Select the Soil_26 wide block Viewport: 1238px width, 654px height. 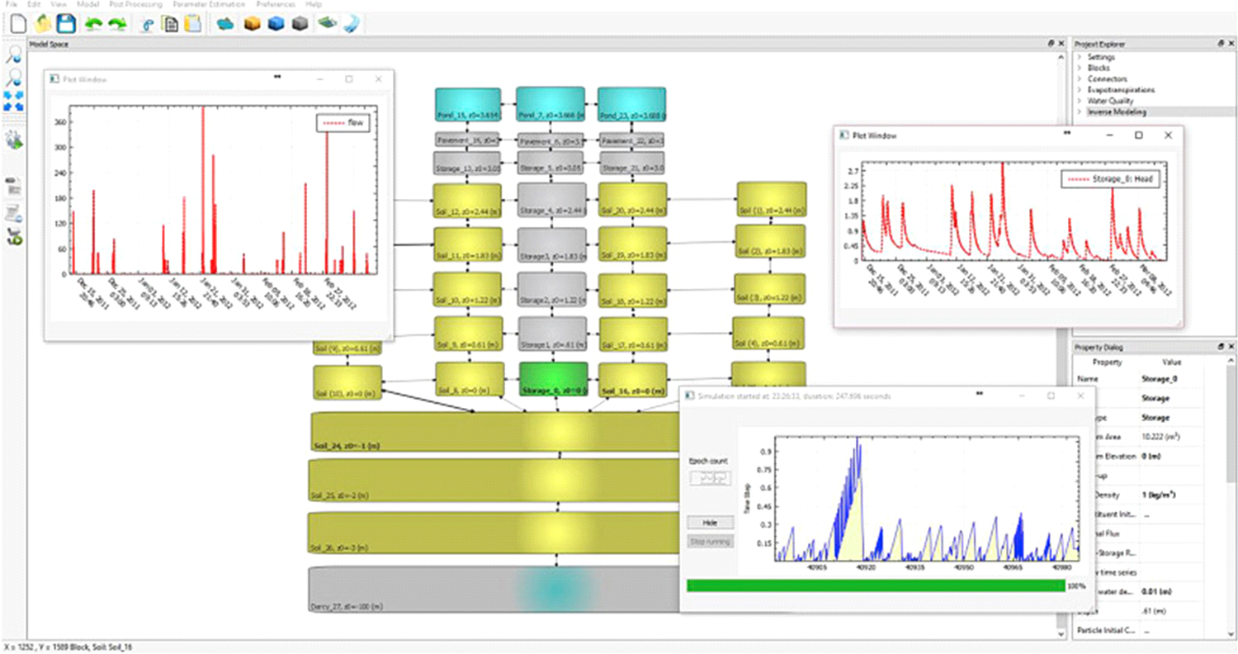(495, 533)
